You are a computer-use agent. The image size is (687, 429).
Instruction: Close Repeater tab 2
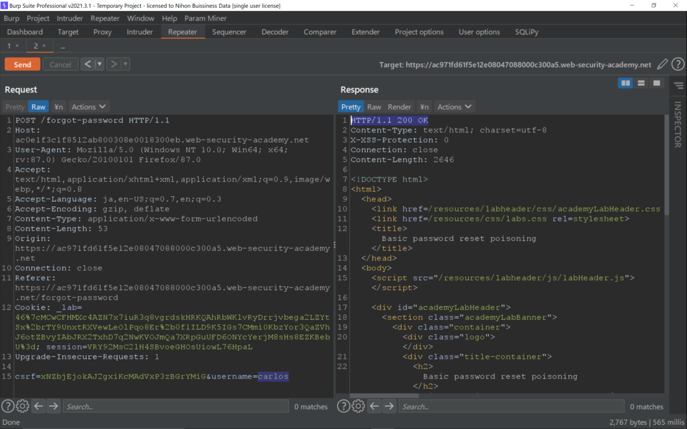click(x=44, y=46)
